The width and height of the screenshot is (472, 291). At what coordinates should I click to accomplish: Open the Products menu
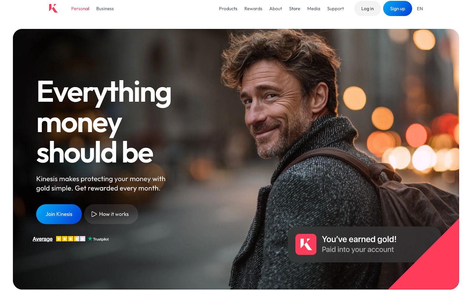click(x=228, y=9)
